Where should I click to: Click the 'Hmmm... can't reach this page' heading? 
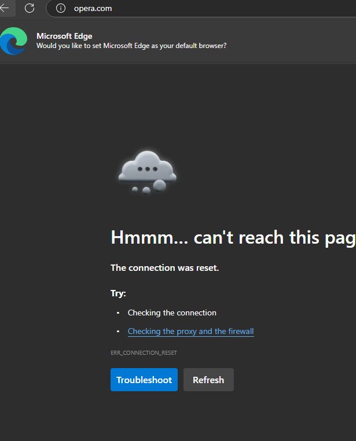click(233, 238)
